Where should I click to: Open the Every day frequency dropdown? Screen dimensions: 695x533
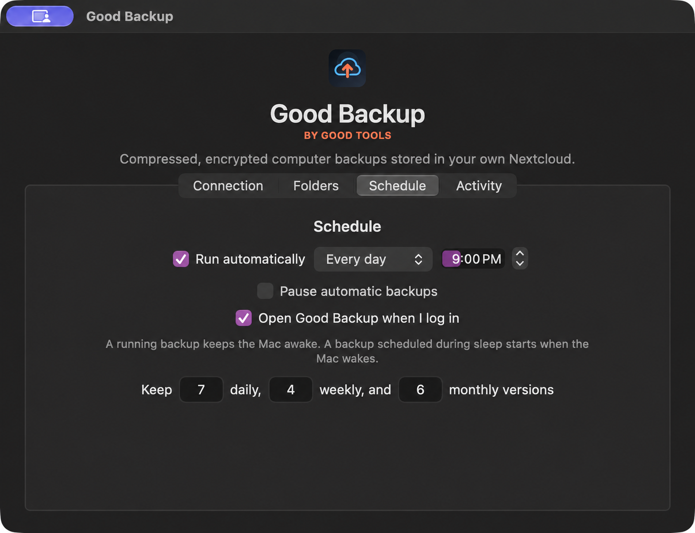[373, 259]
